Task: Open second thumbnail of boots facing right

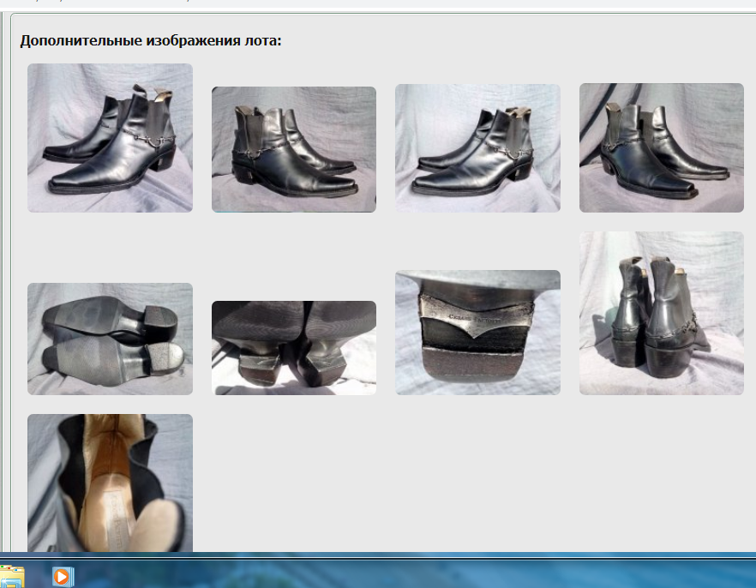Action: [294, 149]
